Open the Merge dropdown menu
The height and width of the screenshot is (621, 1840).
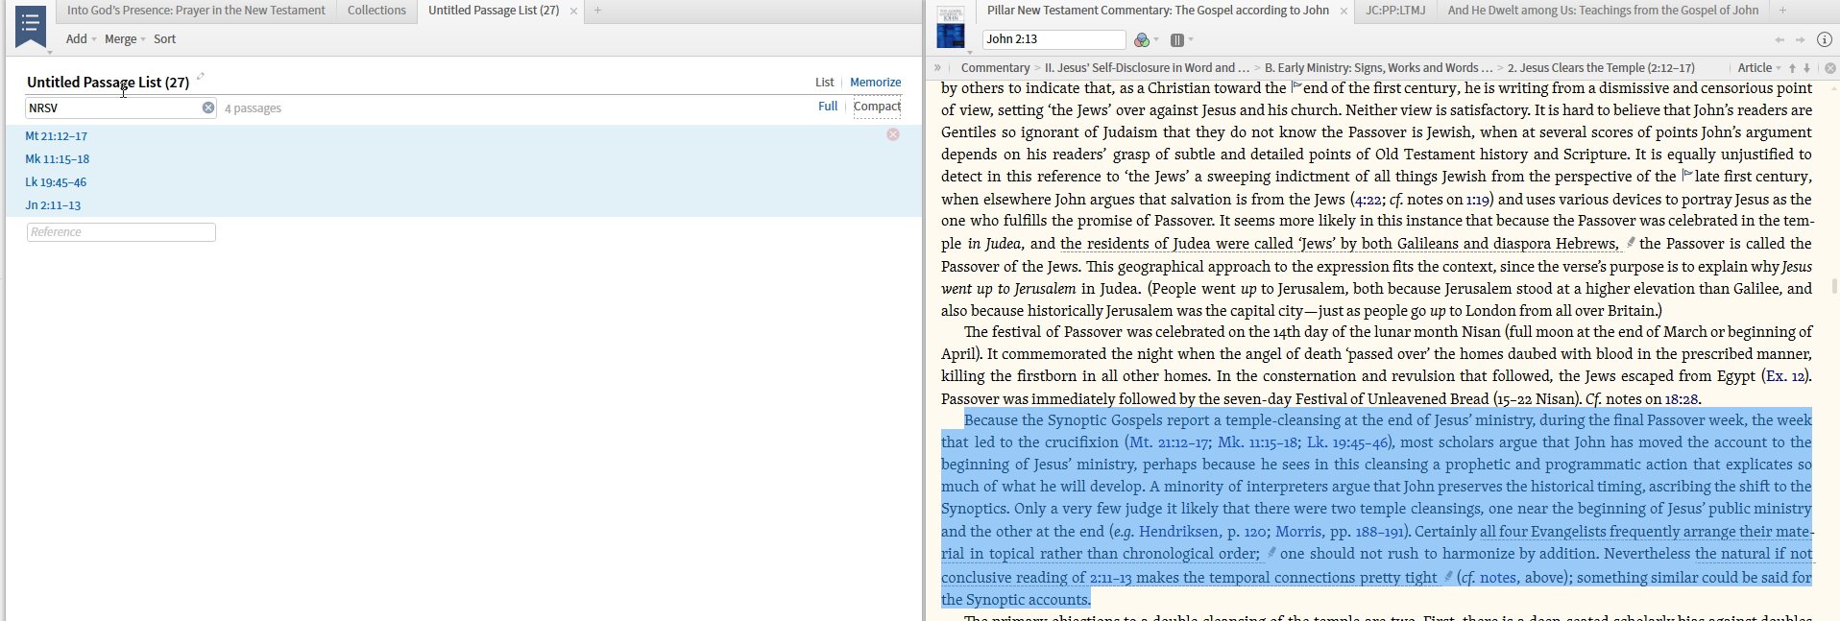click(x=125, y=39)
